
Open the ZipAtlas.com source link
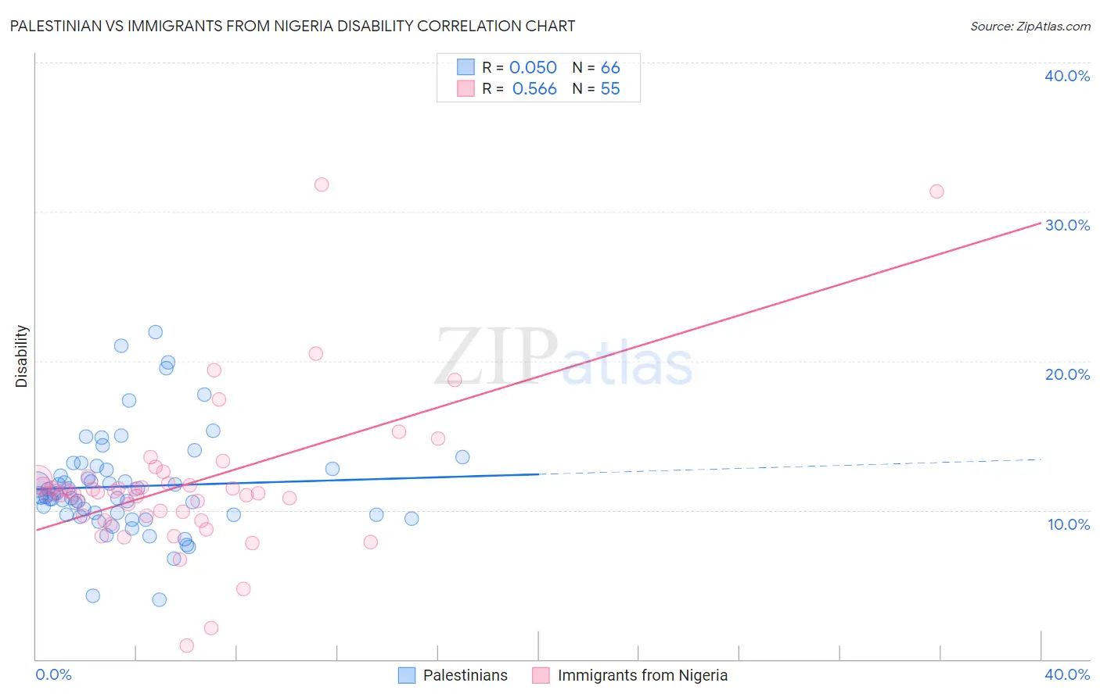pyautogui.click(x=1030, y=26)
